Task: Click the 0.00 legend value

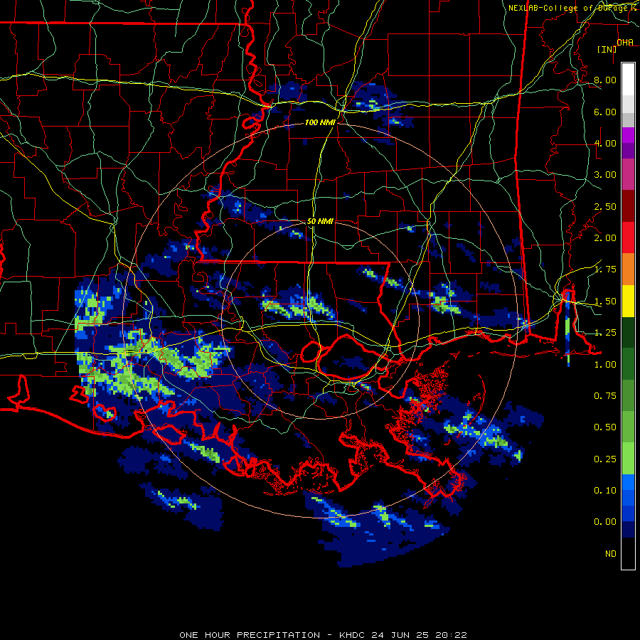Action: 605,522
